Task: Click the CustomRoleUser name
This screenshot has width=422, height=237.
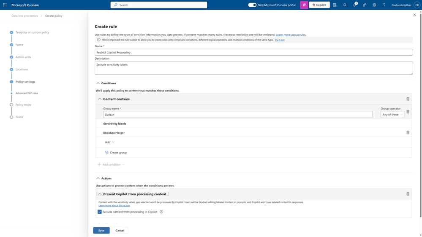Action: 401,5
